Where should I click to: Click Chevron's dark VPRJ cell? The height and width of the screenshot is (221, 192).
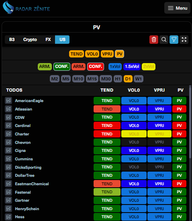(x=159, y=142)
